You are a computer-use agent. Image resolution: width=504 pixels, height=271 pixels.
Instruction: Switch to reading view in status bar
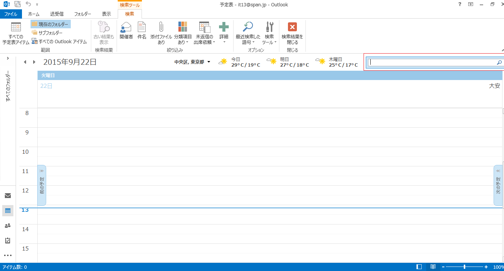tap(433, 267)
